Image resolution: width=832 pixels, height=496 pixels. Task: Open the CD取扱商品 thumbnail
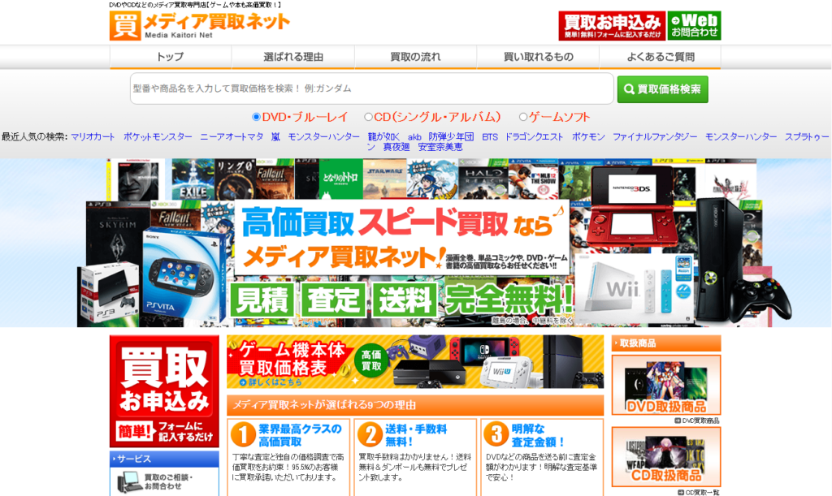coord(666,457)
